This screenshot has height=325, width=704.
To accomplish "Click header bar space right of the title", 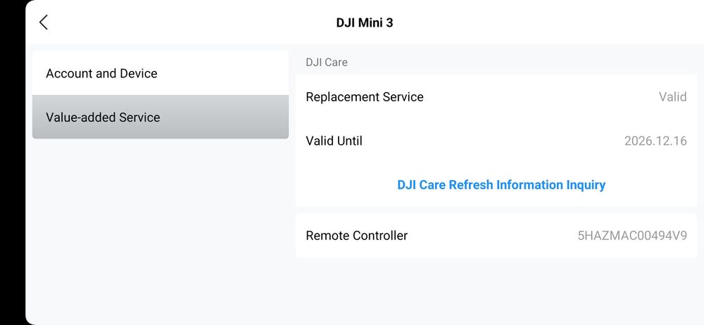I will (x=549, y=23).
